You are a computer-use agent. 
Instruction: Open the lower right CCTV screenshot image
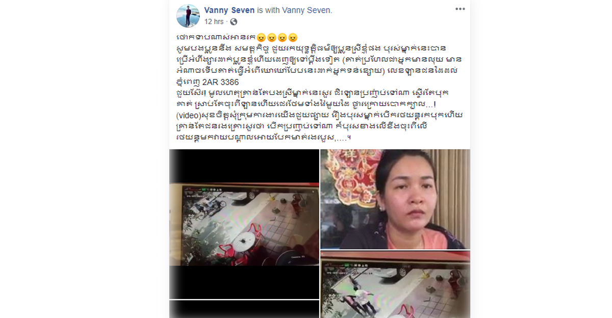pos(395,284)
